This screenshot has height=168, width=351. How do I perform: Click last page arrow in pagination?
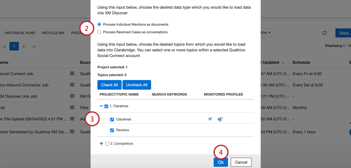pyautogui.click(x=34, y=47)
